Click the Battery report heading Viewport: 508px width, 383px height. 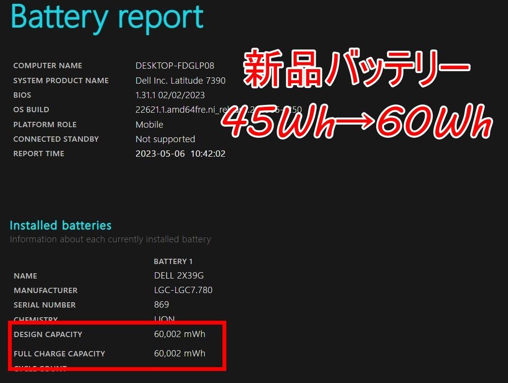107,18
